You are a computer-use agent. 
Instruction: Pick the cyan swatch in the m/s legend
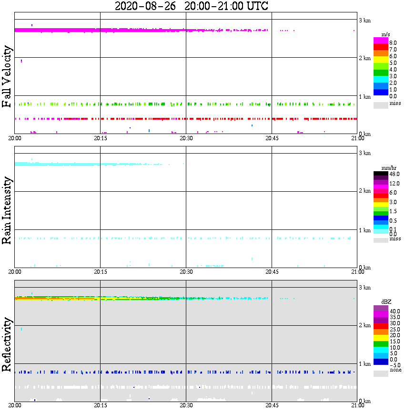[381, 79]
